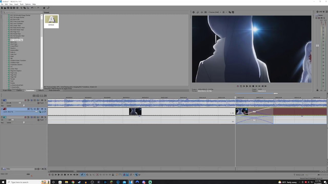Image resolution: width=328 pixels, height=184 pixels.
Task: Create a new project from the toolbar
Action: pos(2,8)
